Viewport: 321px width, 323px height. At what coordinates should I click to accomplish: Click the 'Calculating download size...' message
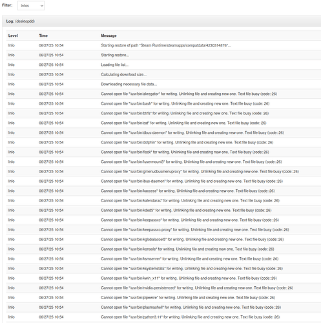point(124,74)
